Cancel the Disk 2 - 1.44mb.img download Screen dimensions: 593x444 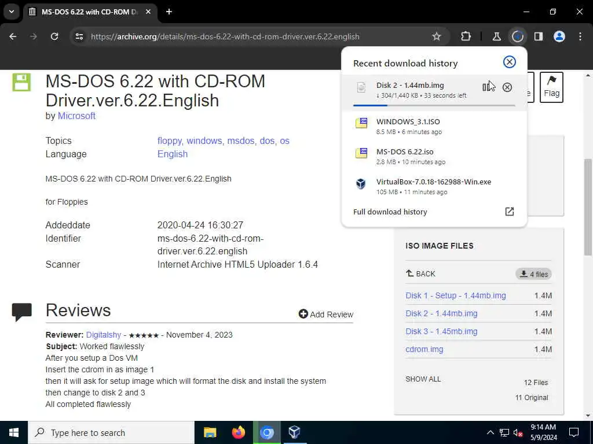point(507,88)
